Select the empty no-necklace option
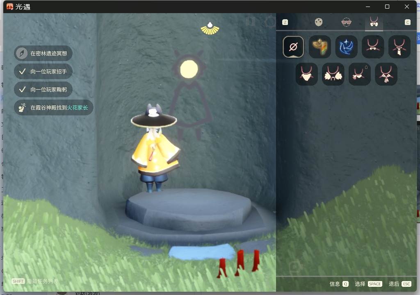 pos(293,47)
